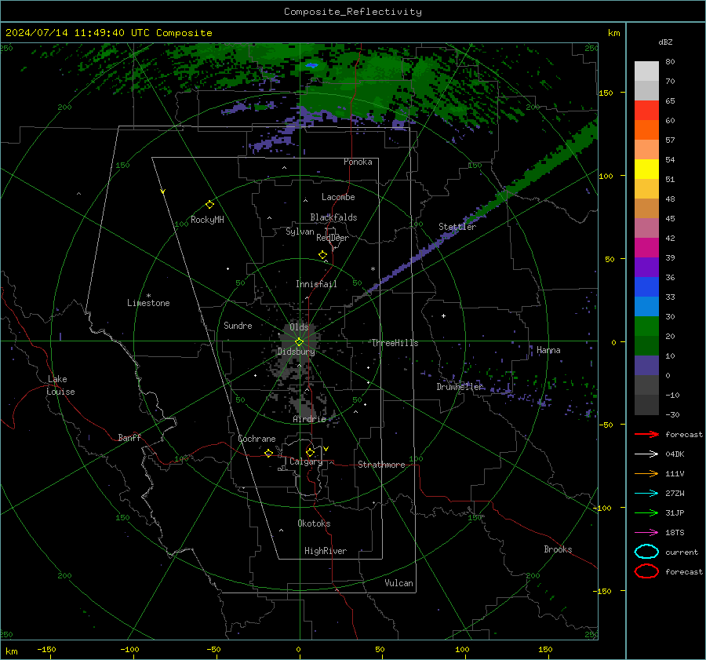Screen dimensions: 706x660
Task: Click the Didsbury map label
Action: coord(296,352)
